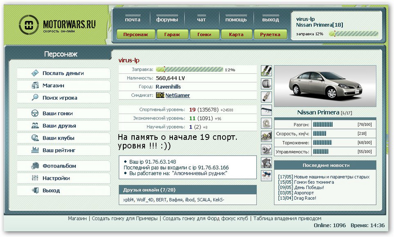Open the tire part icon
The width and height of the screenshot is (394, 237).
pyautogui.click(x=266, y=84)
